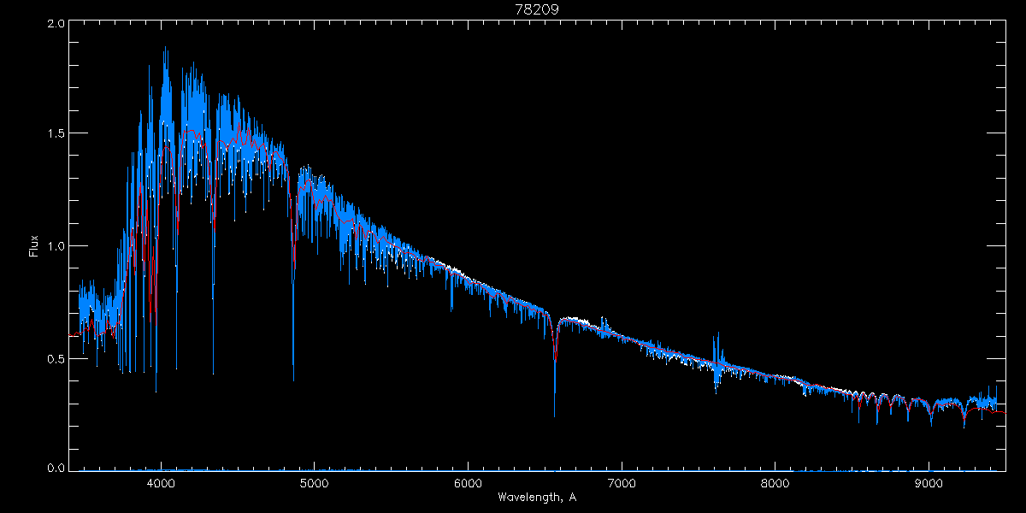Image resolution: width=1026 pixels, height=513 pixels.
Task: Click the 4000 x-axis tick label
Action: 161,481
